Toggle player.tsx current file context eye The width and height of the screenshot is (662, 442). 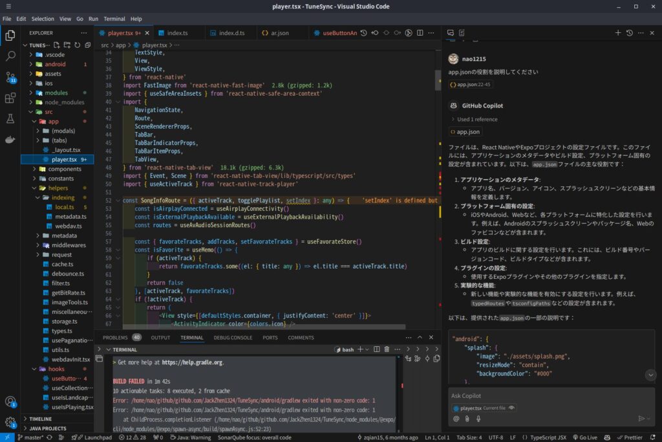pos(512,408)
